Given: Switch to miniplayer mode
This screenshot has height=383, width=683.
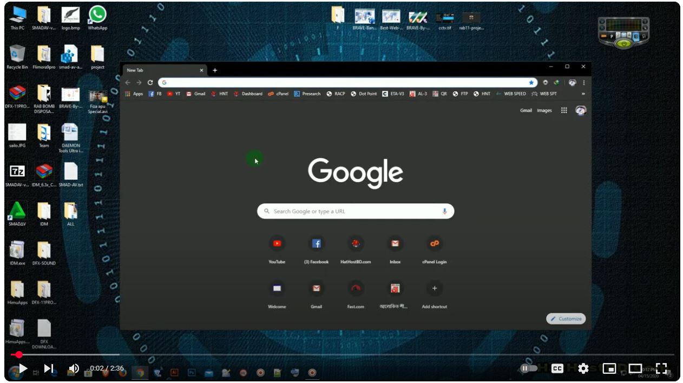Looking at the screenshot, I should click(x=609, y=368).
